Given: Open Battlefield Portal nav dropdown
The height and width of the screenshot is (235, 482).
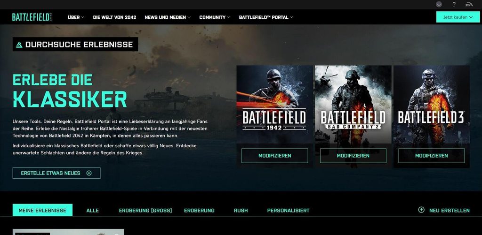Looking at the screenshot, I should (266, 17).
